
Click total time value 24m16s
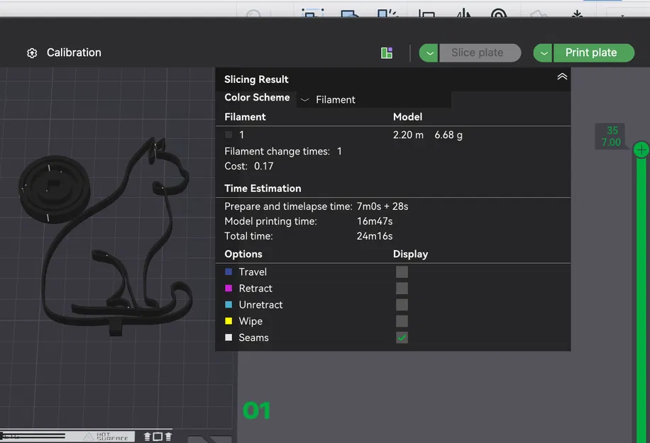point(375,236)
